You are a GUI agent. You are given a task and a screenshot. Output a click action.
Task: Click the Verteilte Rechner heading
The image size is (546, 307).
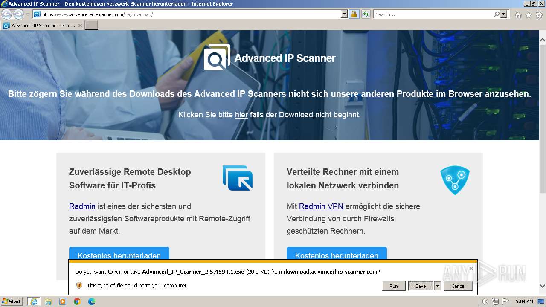click(343, 179)
